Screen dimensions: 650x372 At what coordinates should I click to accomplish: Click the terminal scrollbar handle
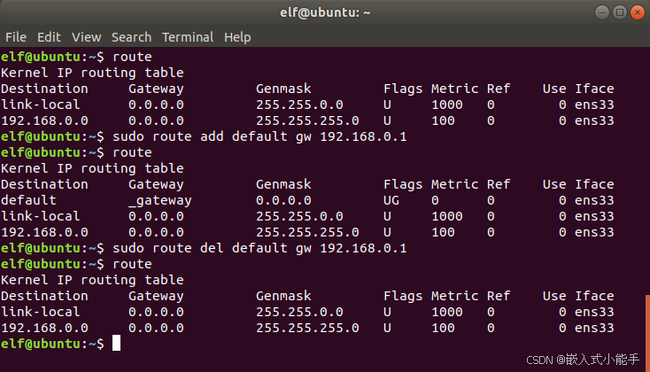pos(647,333)
